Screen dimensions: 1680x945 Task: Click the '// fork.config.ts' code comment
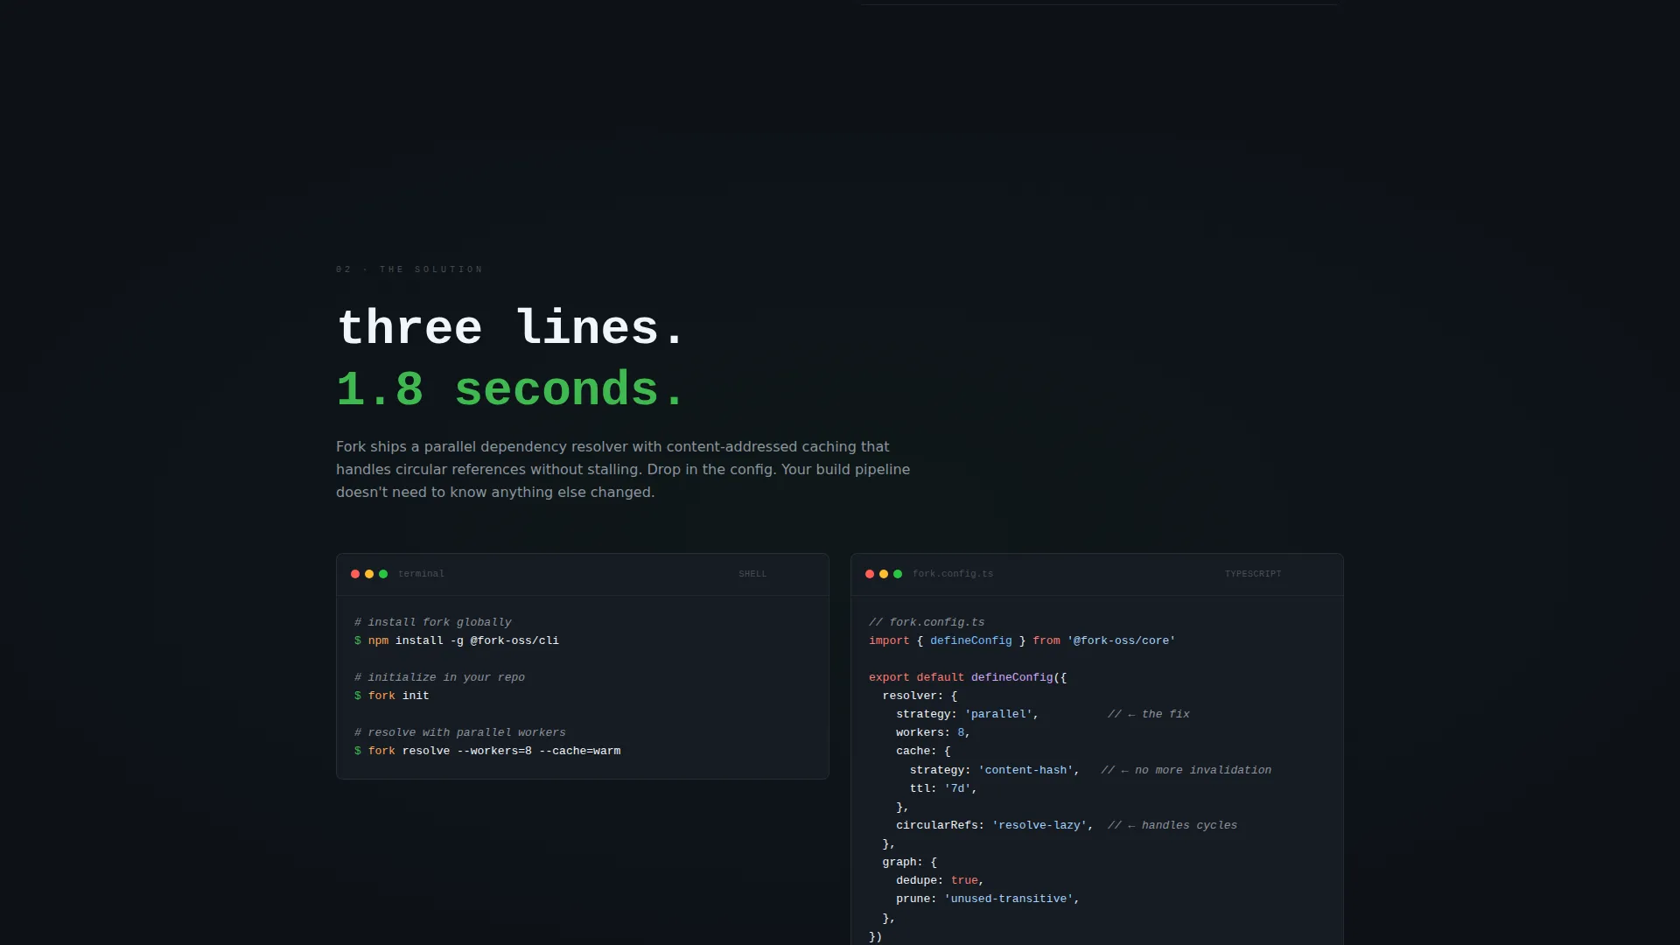tap(927, 622)
